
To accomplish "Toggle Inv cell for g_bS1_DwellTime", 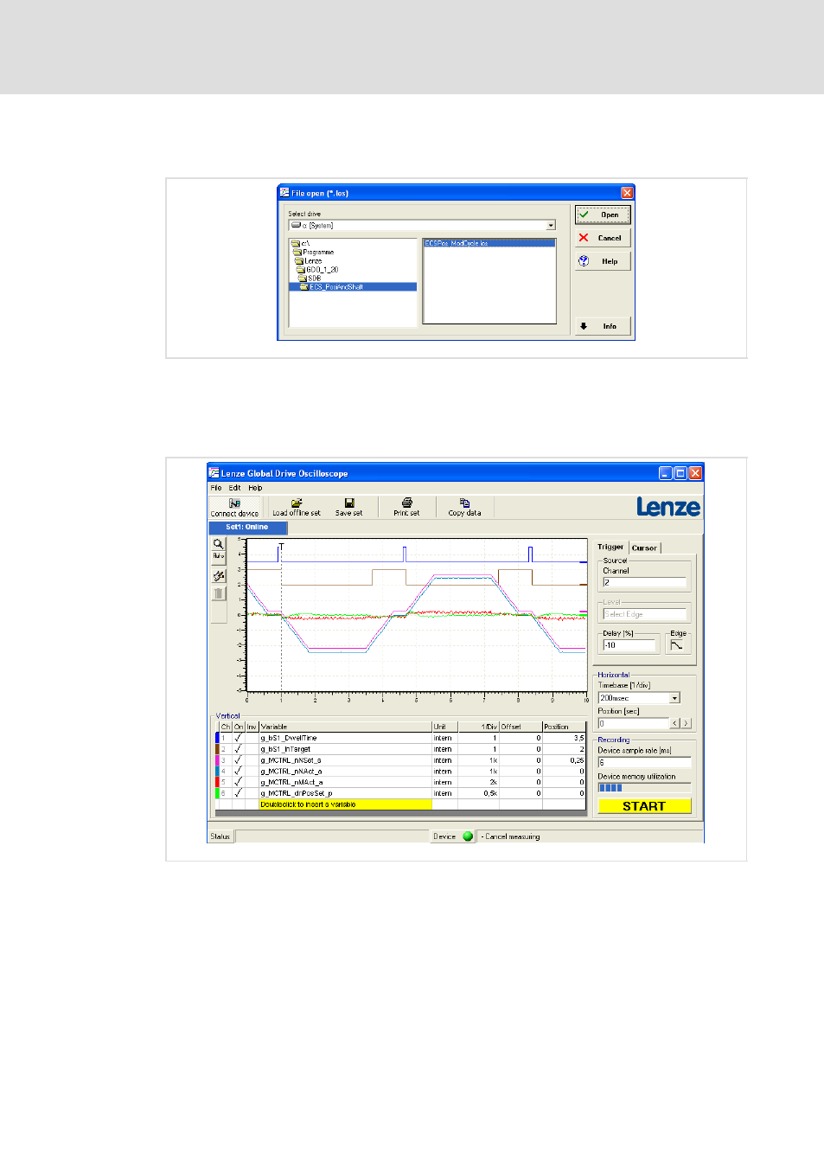I will click(252, 738).
